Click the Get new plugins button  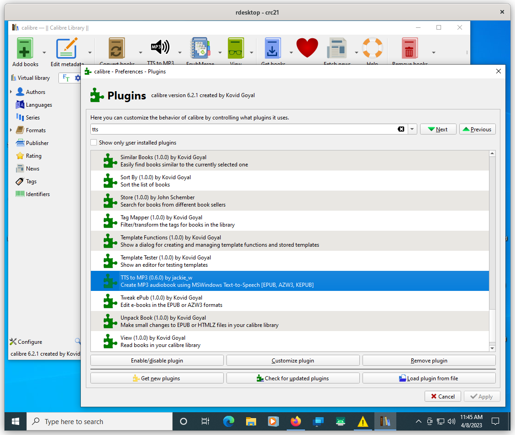click(157, 378)
